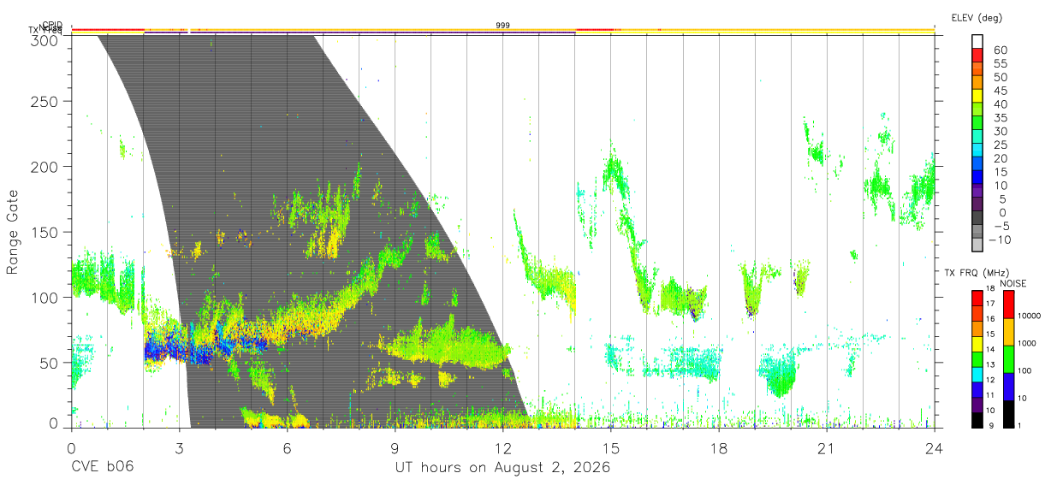Click the '999' CPID value above plot
The image size is (1051, 485).
(503, 26)
